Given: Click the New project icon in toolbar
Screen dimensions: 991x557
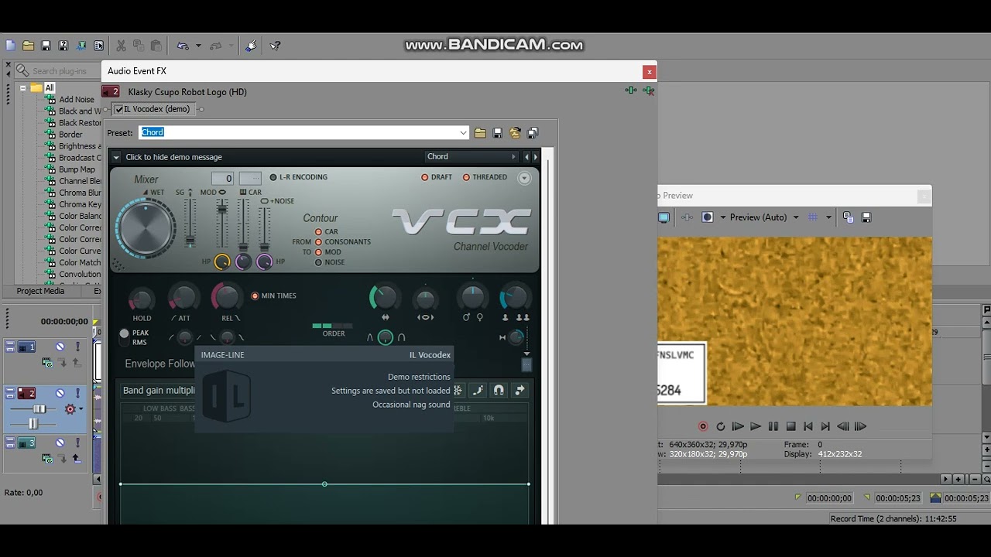Looking at the screenshot, I should pos(10,46).
